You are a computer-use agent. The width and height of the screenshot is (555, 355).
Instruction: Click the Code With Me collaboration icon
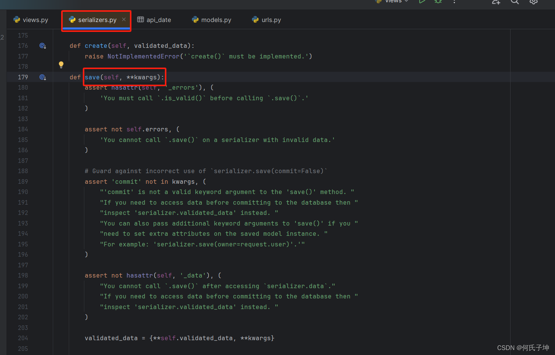[x=496, y=3]
